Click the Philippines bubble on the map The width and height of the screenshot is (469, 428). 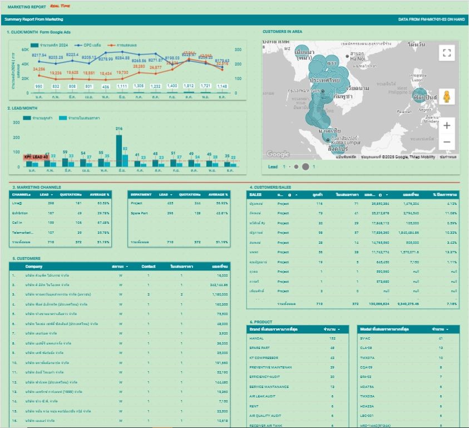(x=419, y=96)
